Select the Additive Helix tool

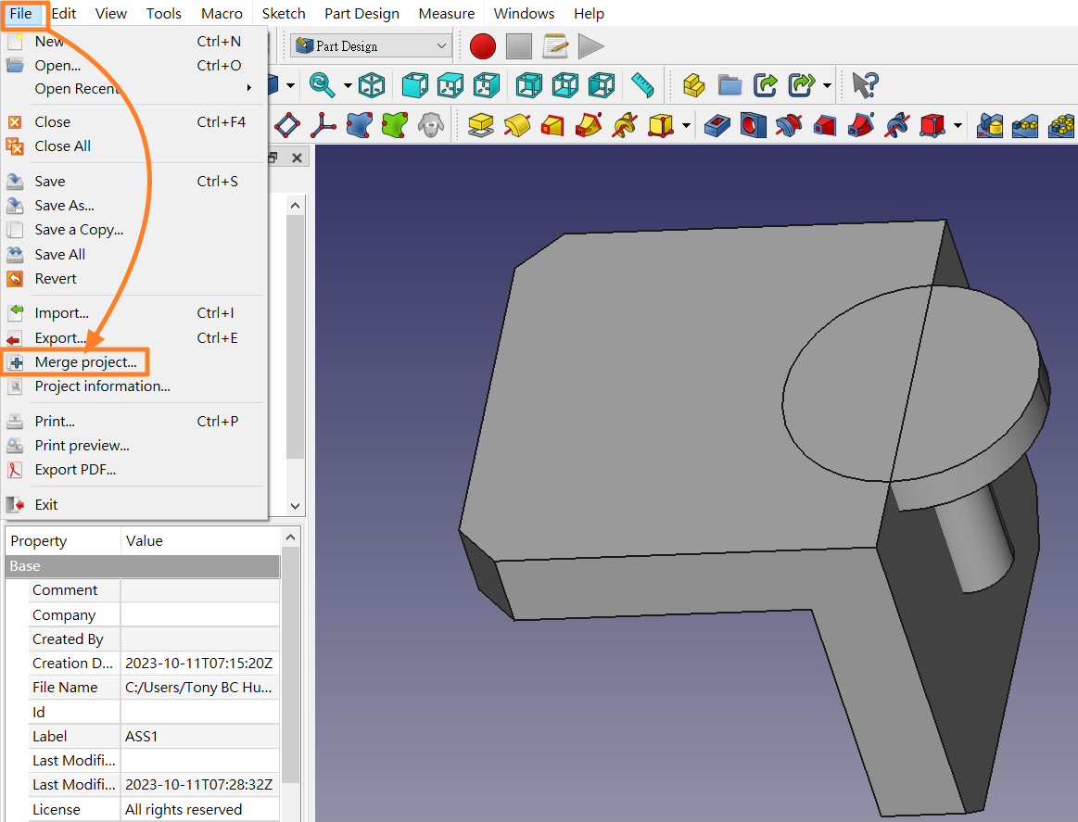click(625, 125)
